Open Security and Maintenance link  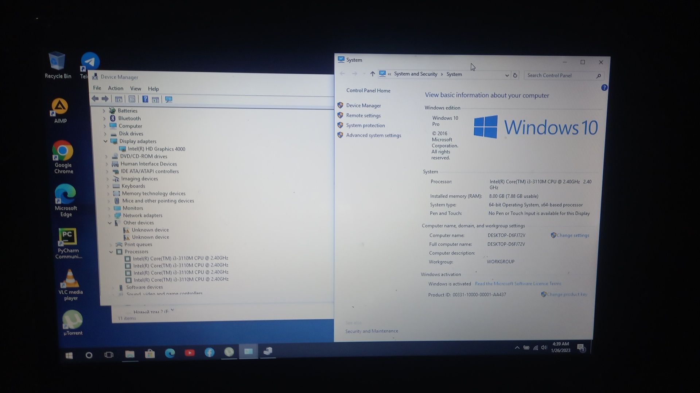[372, 331]
